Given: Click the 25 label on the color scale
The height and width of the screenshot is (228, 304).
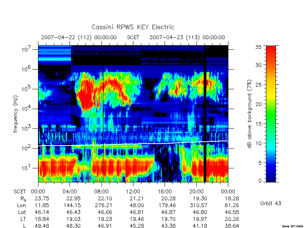Looking at the screenshot, I should pos(259,84).
